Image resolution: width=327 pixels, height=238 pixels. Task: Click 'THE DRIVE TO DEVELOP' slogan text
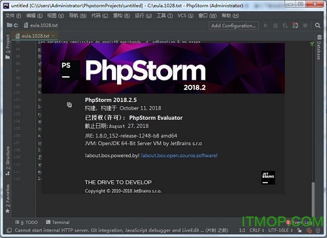[118, 182]
